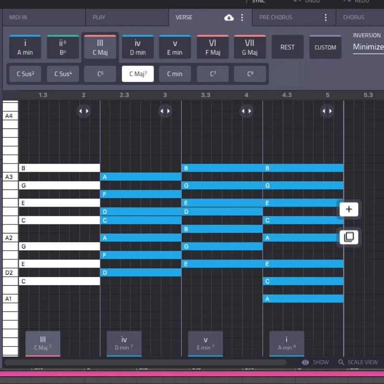Click the CUSTOM chord button
Viewport: 384px width, 384px height.
point(325,47)
